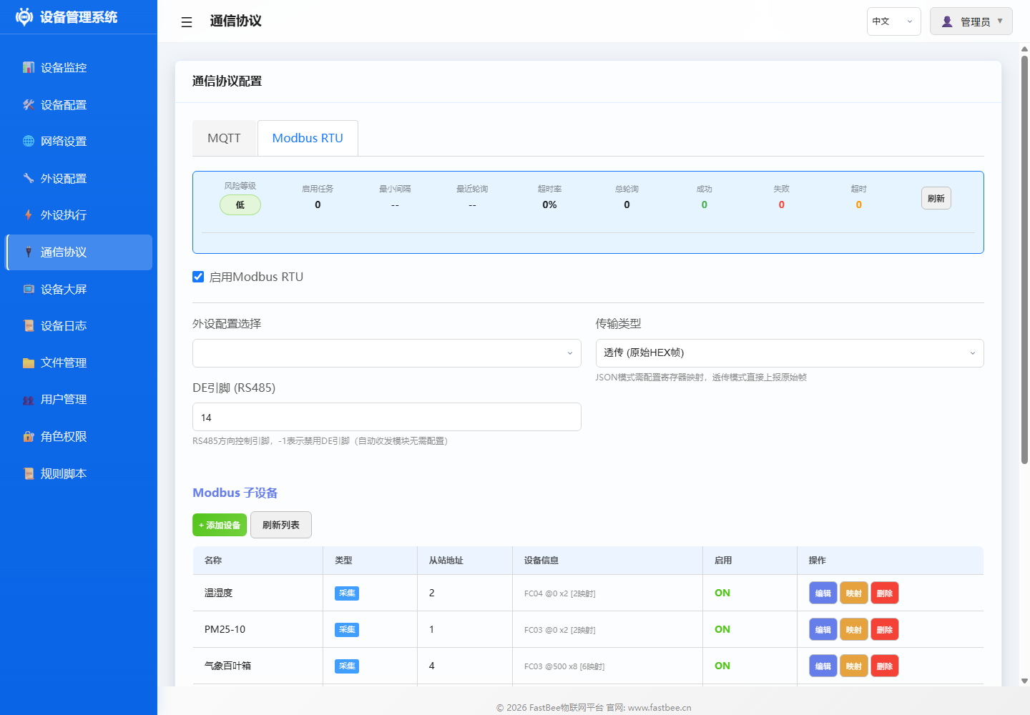This screenshot has height=715, width=1030.
Task: Click the FC04 @0 x2 device info text
Action: (x=560, y=593)
